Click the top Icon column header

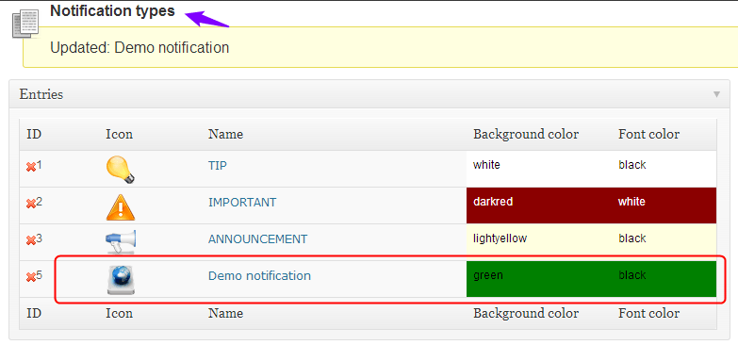click(119, 134)
